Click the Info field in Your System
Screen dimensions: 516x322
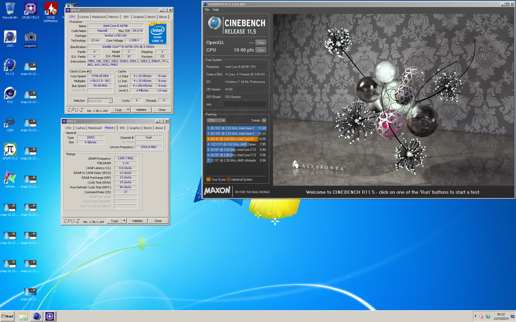[x=245, y=104]
